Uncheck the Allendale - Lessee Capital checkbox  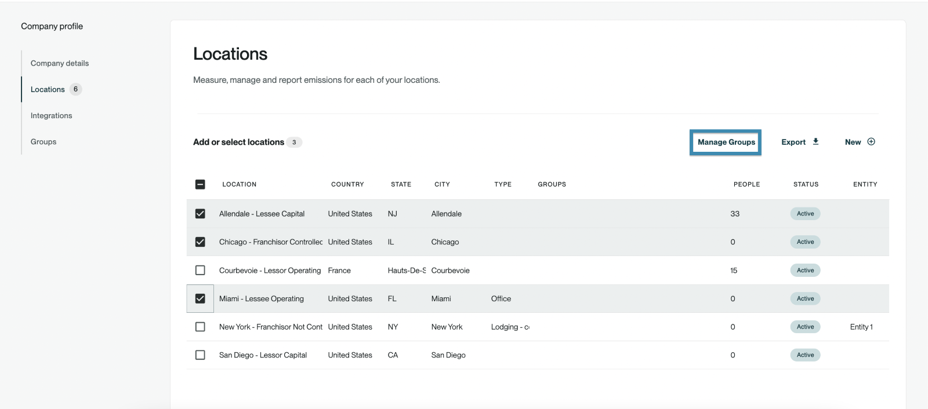[200, 214]
